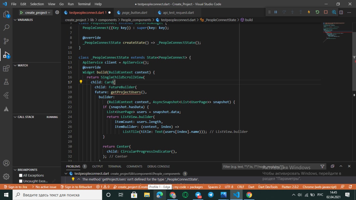This screenshot has width=356, height=200.
Task: Collapse testpeopleconnect.dart problems group
Action: 66,173
